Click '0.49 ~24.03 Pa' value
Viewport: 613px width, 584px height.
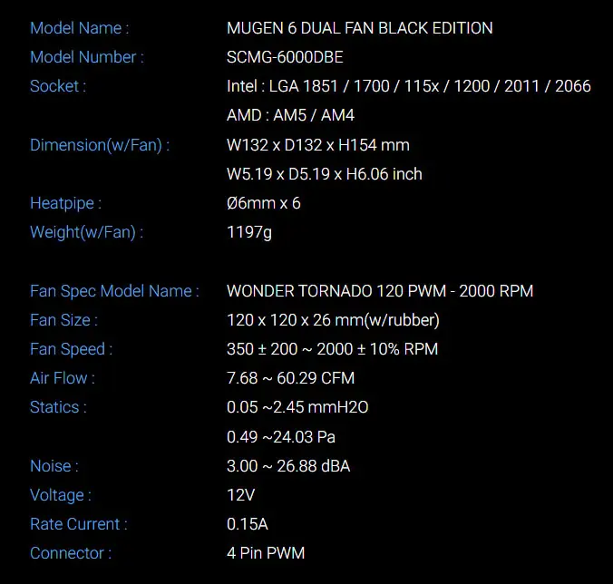click(281, 437)
